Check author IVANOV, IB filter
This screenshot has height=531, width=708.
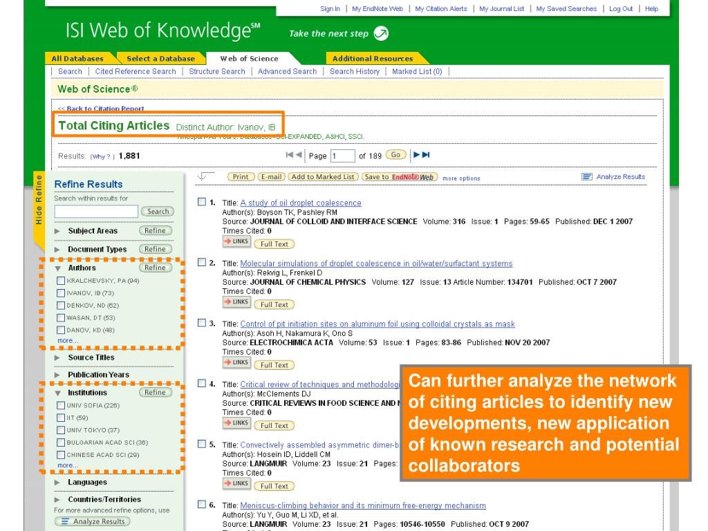61,293
